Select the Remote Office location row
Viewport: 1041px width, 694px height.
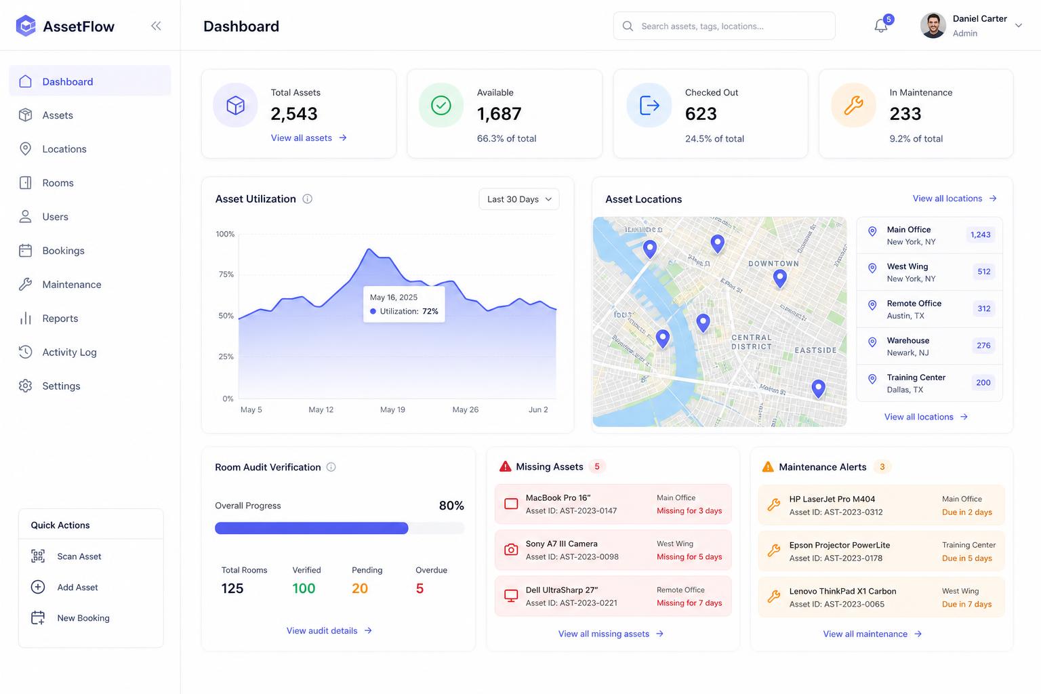pos(929,309)
